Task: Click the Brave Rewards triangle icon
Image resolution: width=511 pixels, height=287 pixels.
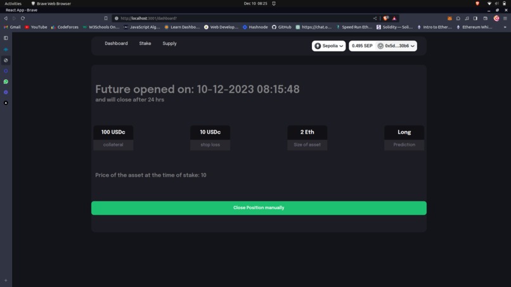Action: tap(394, 18)
